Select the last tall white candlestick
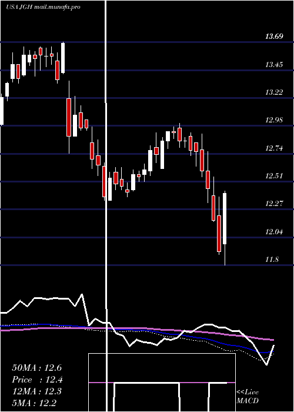This screenshot has height=412, width=294. tap(225, 218)
